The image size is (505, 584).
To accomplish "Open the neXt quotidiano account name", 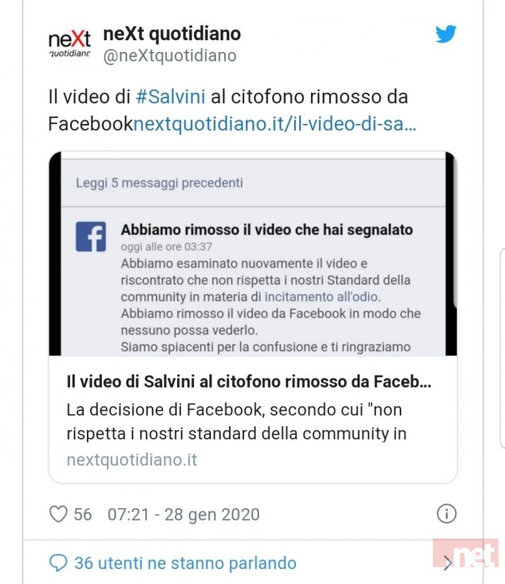I will [x=172, y=34].
